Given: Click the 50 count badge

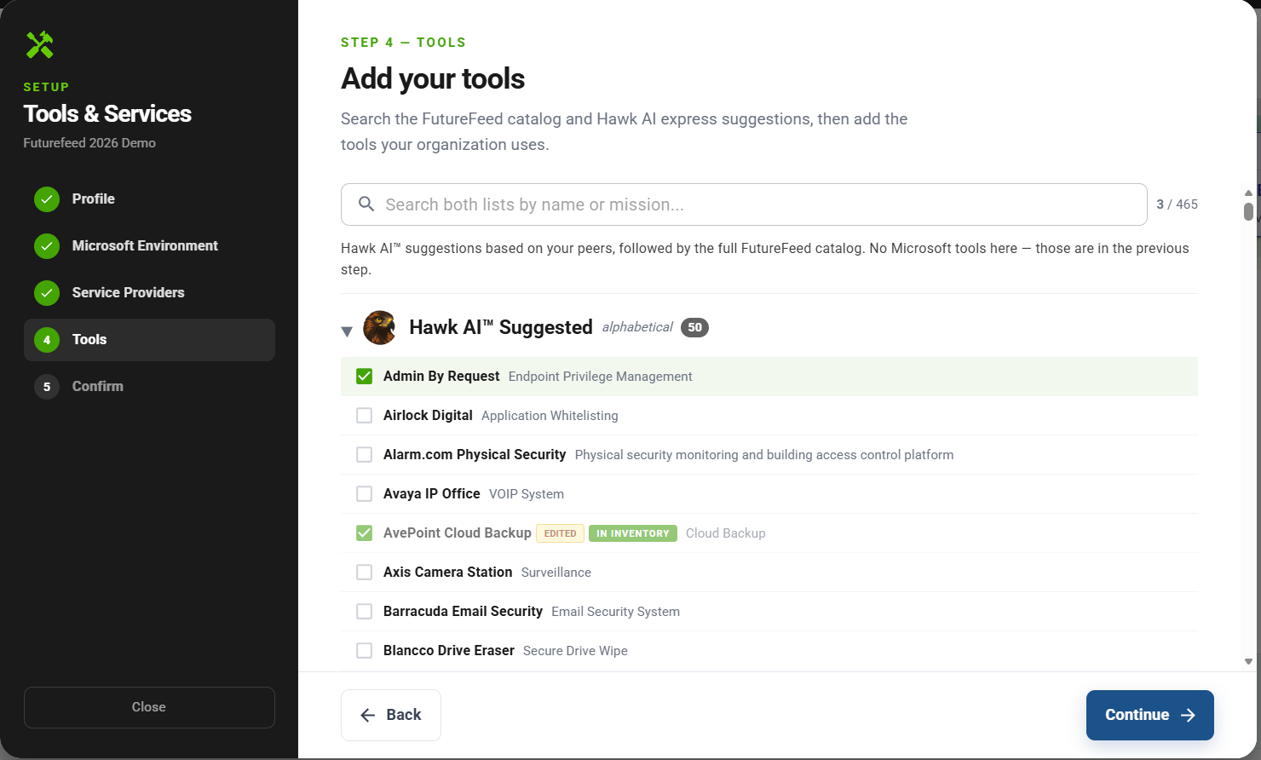Looking at the screenshot, I should pos(694,327).
